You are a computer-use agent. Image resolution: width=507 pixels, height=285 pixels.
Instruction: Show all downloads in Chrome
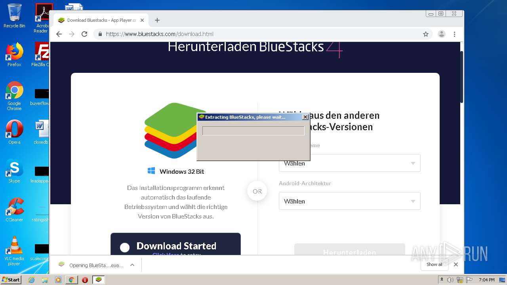[x=434, y=264]
